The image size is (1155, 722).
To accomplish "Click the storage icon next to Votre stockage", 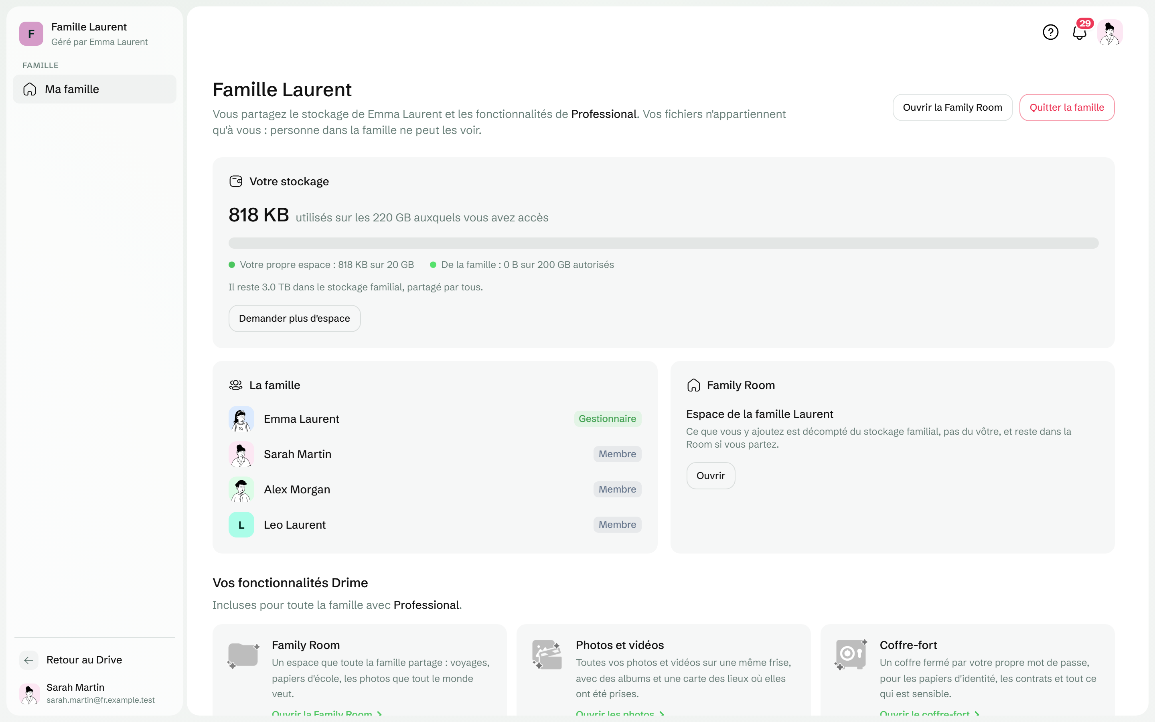I will click(236, 181).
